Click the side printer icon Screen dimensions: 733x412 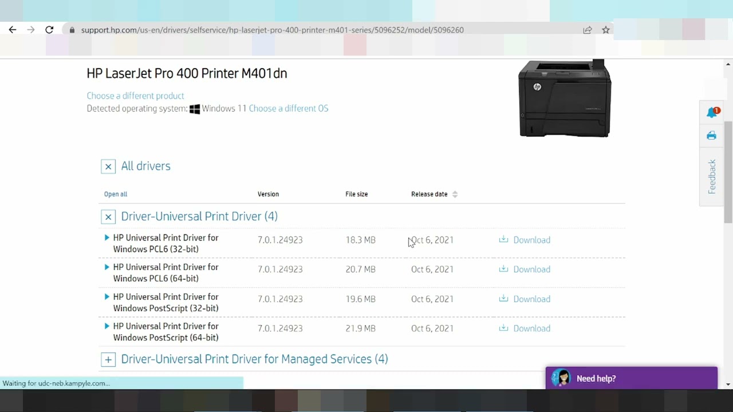point(711,136)
